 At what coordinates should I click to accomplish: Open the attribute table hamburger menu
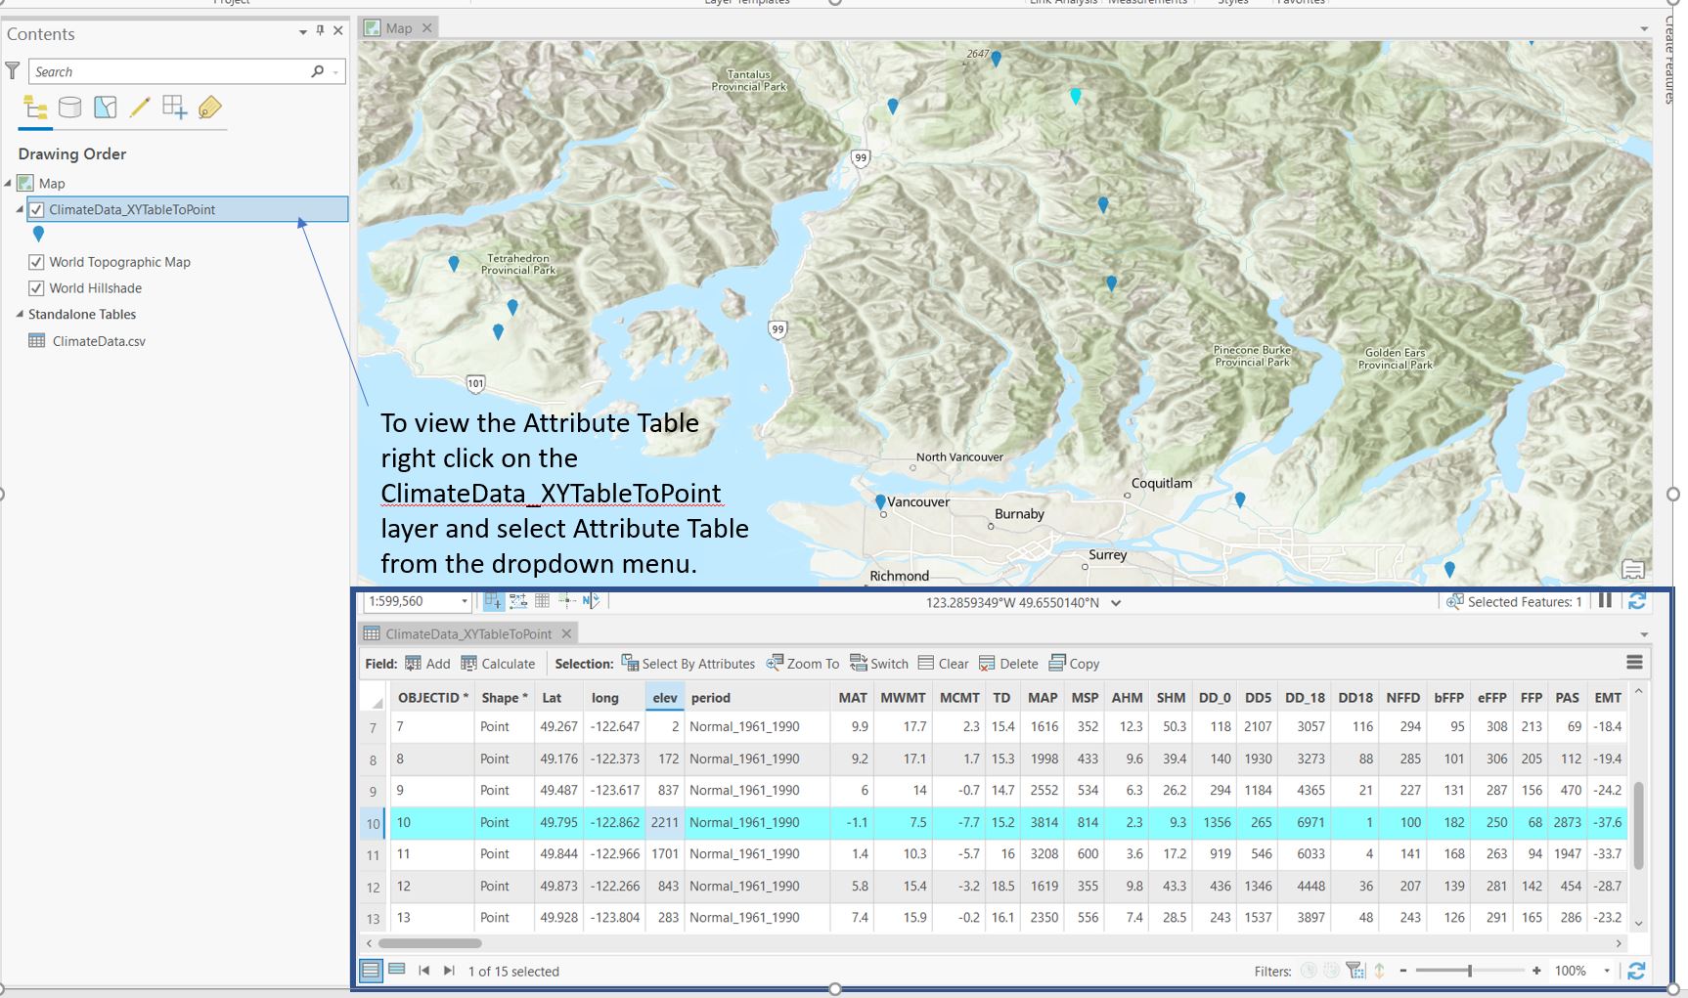tap(1634, 663)
